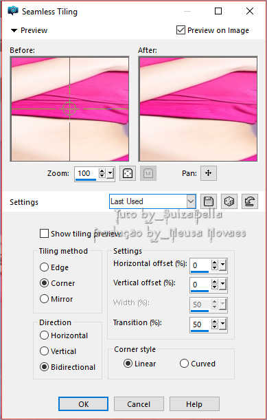The height and width of the screenshot is (420, 267).
Task: Click the Reset to default icon
Action: (250, 201)
